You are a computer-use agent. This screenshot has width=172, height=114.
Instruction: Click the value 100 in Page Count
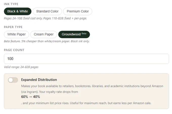(x=10, y=59)
